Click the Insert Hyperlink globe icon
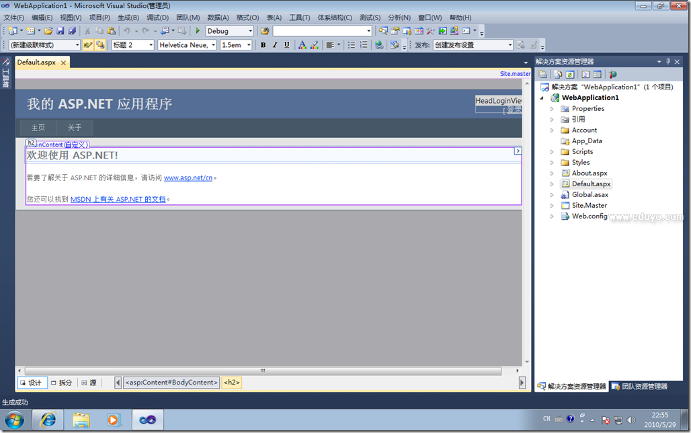The height and width of the screenshot is (433, 691). tap(379, 45)
